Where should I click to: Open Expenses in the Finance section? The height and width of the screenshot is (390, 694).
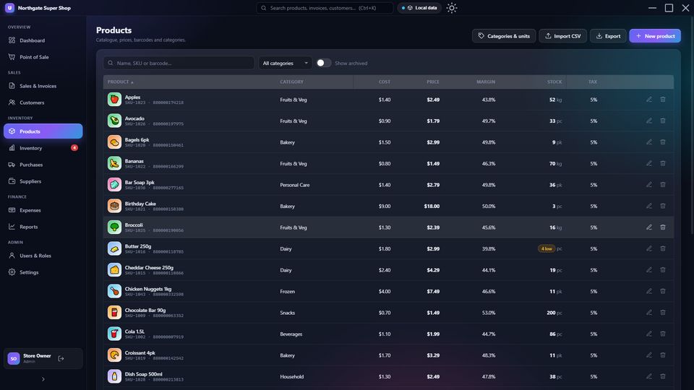[x=43, y=210]
